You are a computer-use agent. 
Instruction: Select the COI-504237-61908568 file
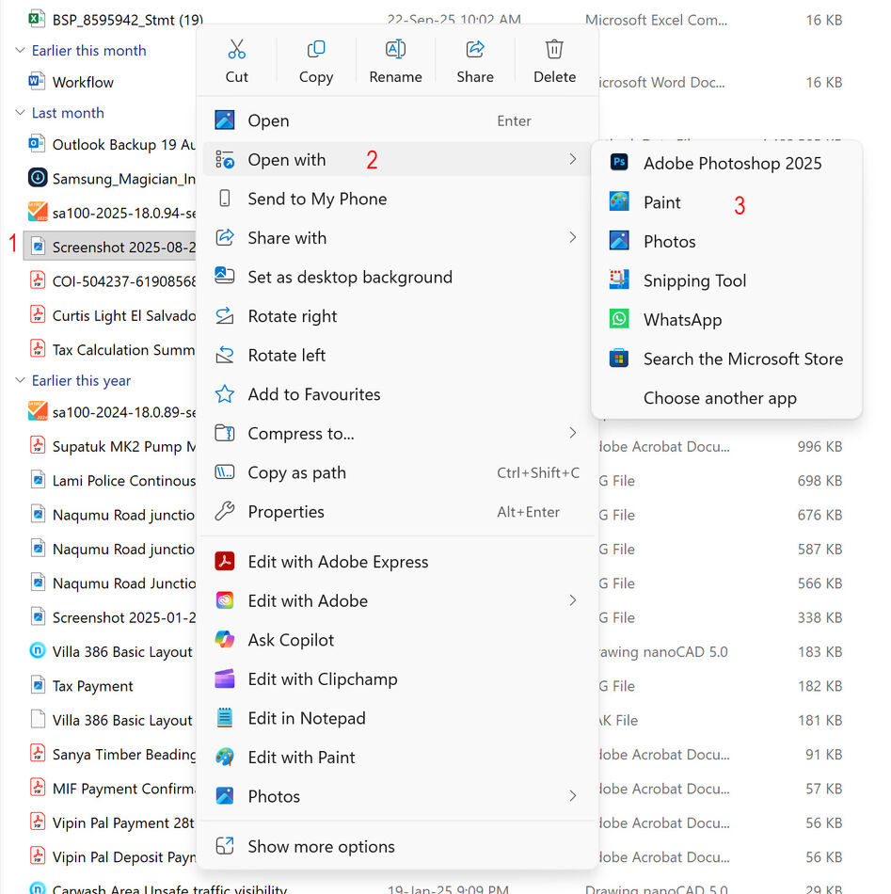(112, 281)
